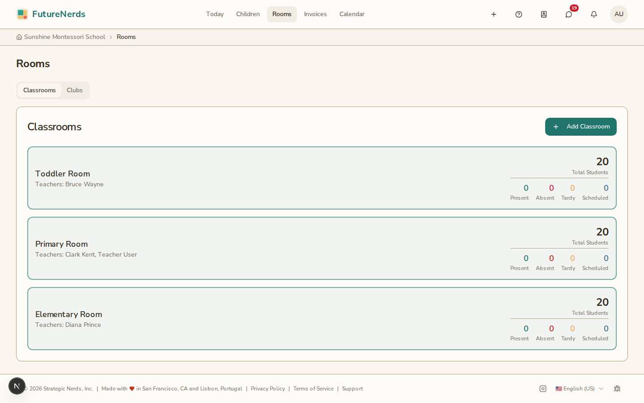Click the FutureNerds brand name
Viewport: 644px width, 403px height.
[x=59, y=14]
